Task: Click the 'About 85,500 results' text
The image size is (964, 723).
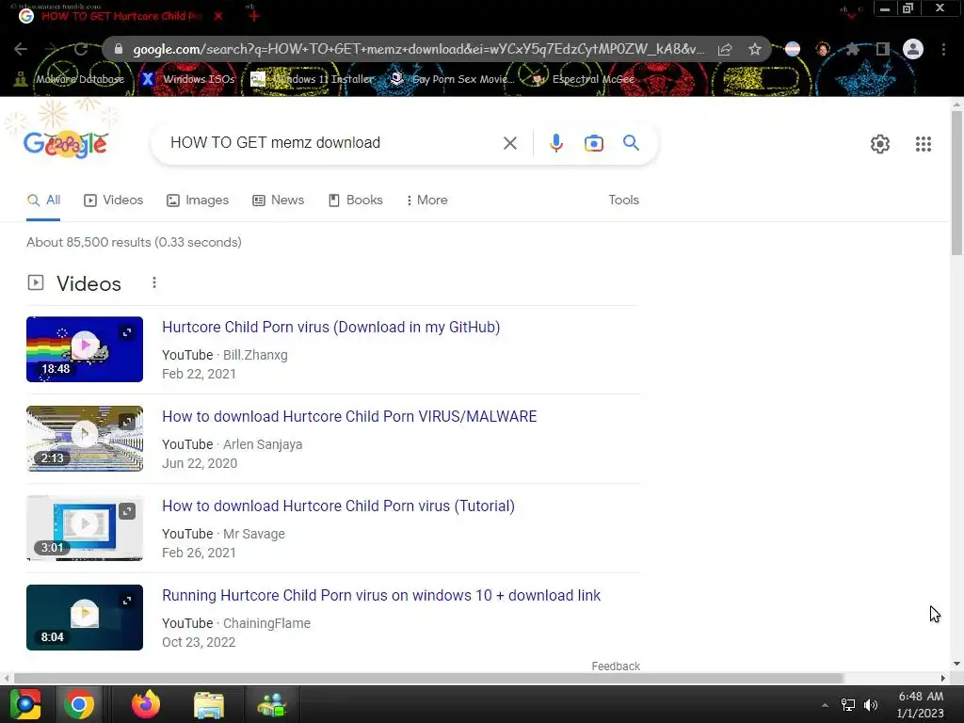Action: (134, 242)
